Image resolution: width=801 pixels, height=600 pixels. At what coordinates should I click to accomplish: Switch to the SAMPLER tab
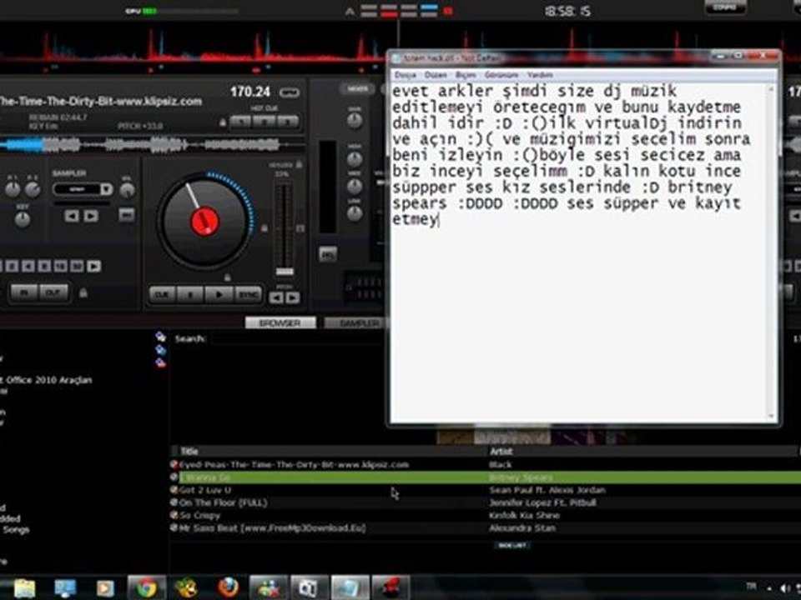(356, 323)
